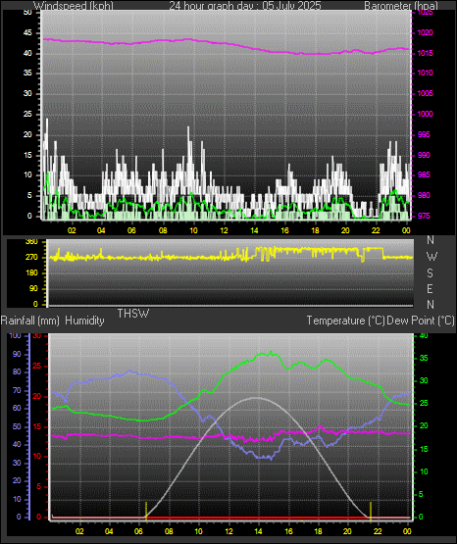Click the Rainfall (mm) label
Screen dimensions: 457x544
coord(29,321)
